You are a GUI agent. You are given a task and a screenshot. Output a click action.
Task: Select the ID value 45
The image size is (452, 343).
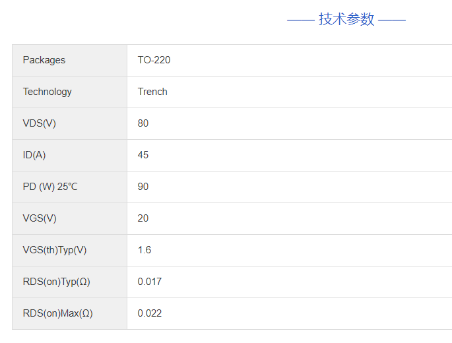click(143, 155)
